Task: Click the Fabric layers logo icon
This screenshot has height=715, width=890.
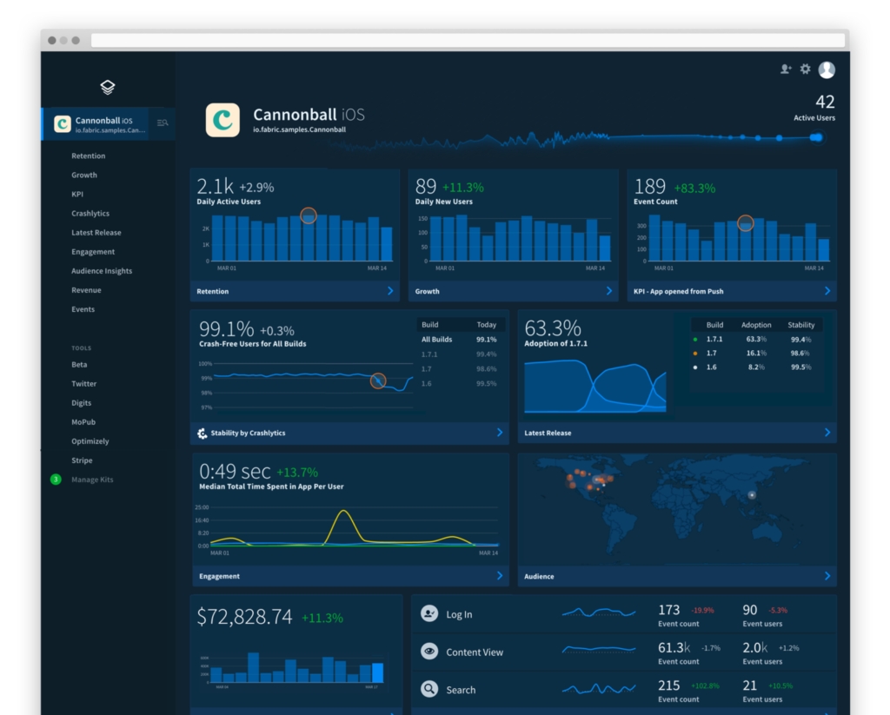Action: pyautogui.click(x=108, y=87)
